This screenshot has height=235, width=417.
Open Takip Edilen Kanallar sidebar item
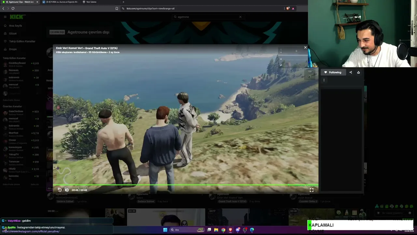point(20,41)
